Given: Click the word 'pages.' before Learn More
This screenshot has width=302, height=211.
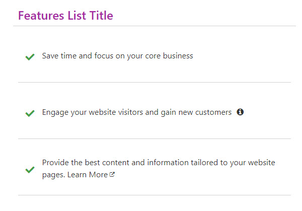Looking at the screenshot, I should pyautogui.click(x=53, y=175).
